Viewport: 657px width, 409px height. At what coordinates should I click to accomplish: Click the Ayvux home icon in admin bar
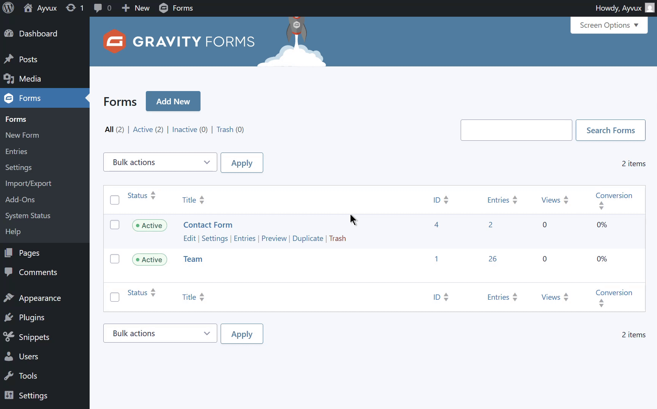click(x=28, y=8)
